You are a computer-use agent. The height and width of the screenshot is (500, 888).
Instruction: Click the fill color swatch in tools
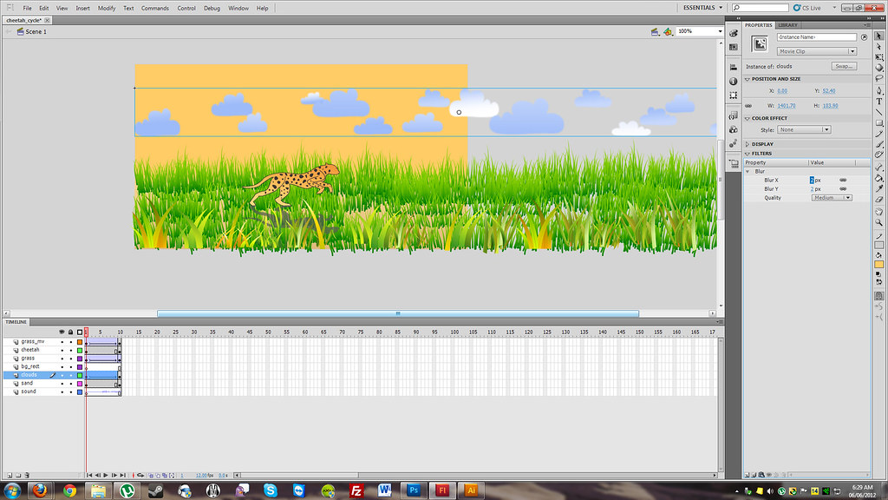tap(879, 264)
